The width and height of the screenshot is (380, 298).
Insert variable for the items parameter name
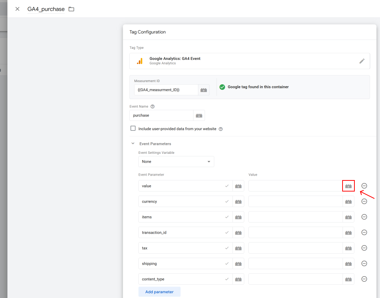[238, 217]
